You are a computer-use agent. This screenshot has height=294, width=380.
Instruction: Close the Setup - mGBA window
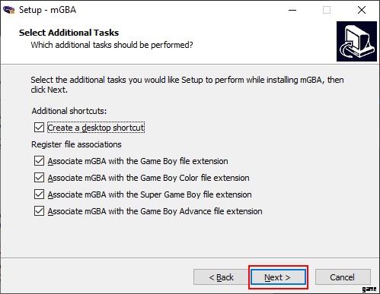[x=362, y=10]
